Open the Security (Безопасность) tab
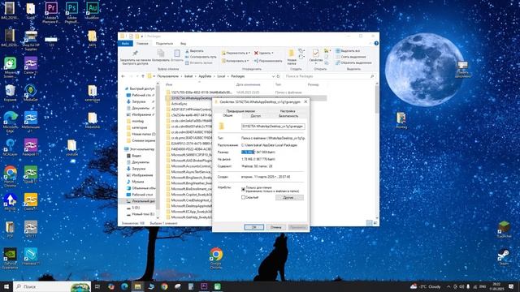Screen dimensions: 520x292 [x=288, y=116]
